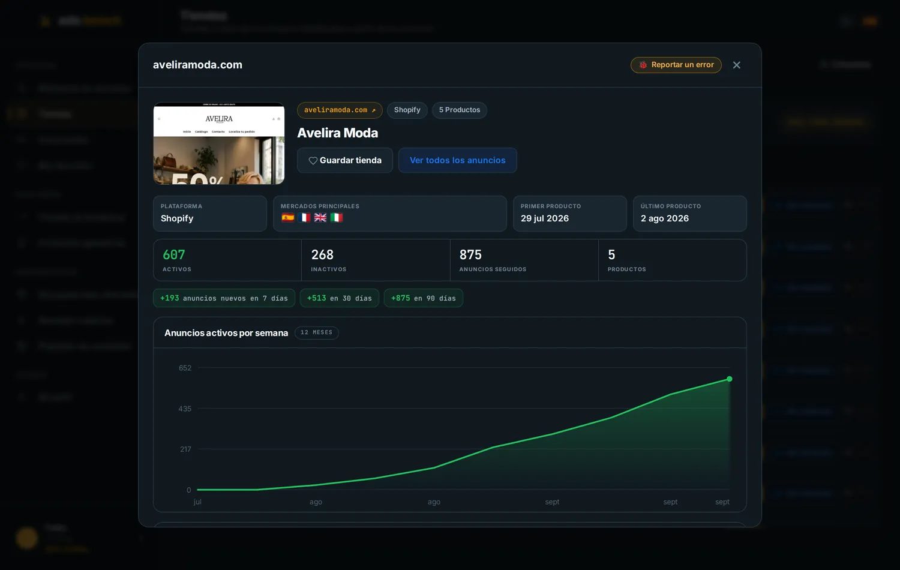Screen dimensions: 900x570
Task: Click the '12 MESES' period chip
Action: 316,333
